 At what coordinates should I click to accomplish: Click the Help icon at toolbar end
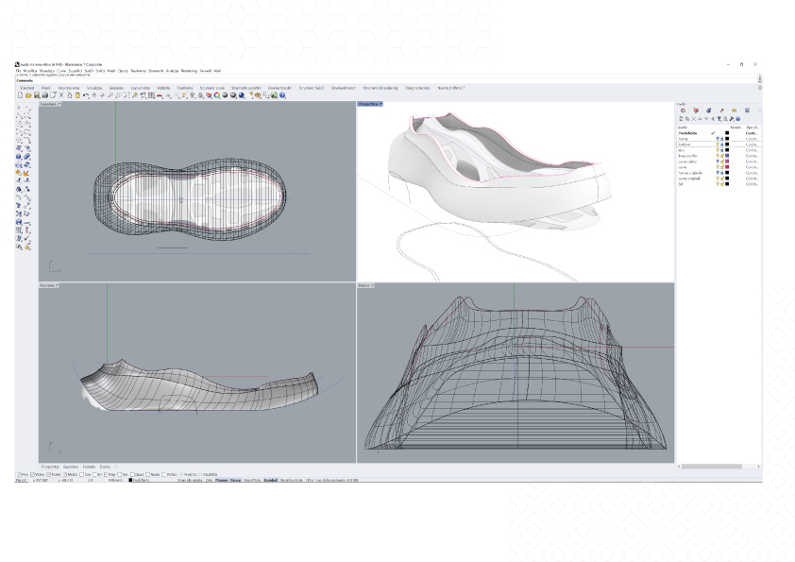pyautogui.click(x=282, y=95)
